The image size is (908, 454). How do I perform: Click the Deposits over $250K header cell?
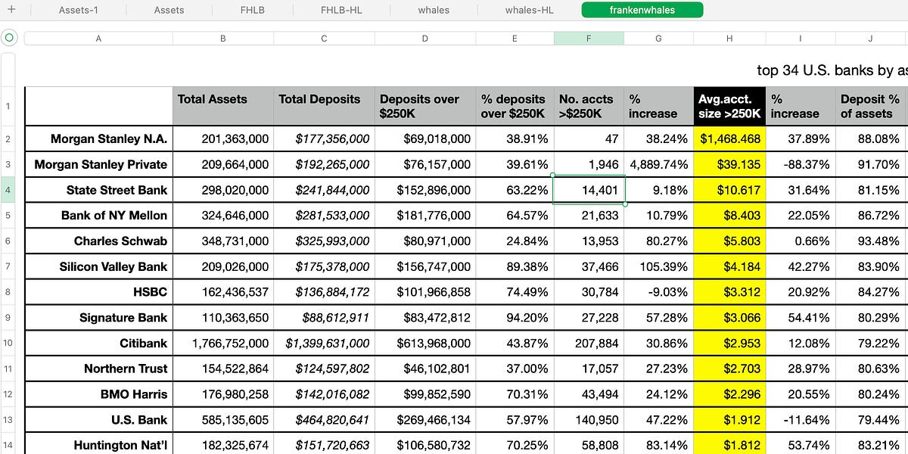coord(425,106)
